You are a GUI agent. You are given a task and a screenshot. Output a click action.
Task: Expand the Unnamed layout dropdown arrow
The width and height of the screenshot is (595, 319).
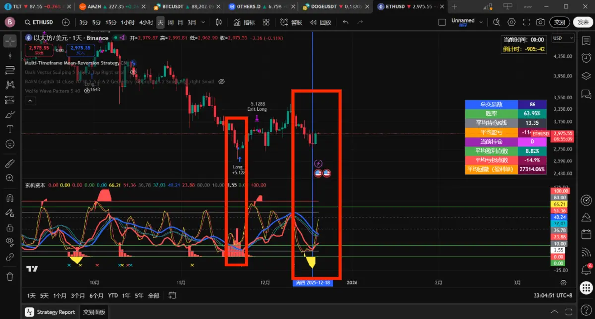tap(482, 22)
